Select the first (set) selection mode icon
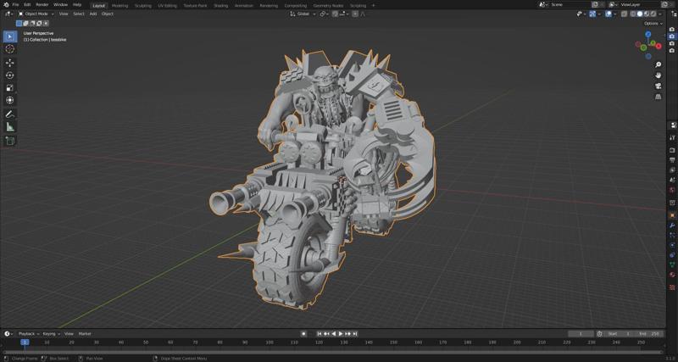This screenshot has width=678, height=362. [x=19, y=24]
